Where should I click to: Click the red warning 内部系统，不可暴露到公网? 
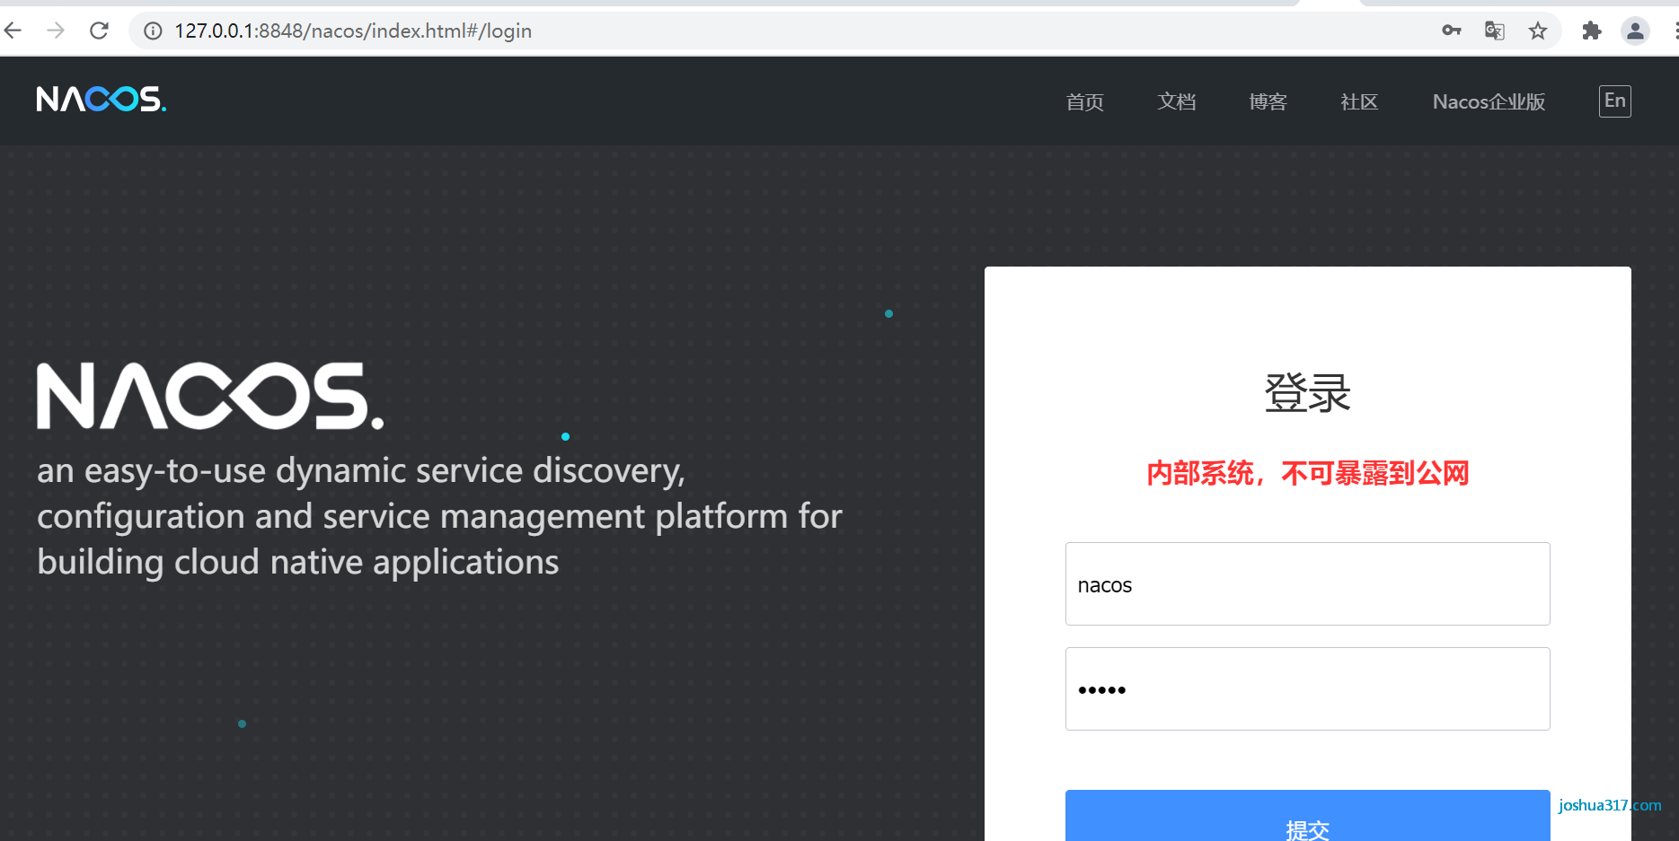[x=1308, y=473]
